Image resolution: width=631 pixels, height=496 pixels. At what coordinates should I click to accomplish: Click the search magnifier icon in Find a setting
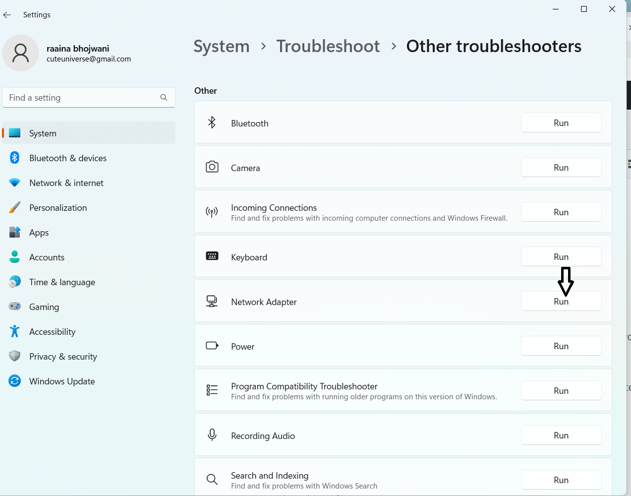pos(164,98)
